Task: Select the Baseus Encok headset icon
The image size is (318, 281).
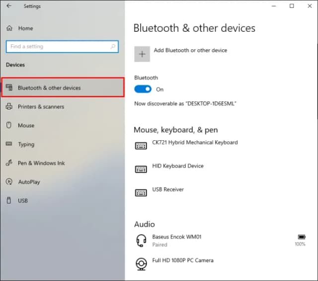Action: [141, 241]
